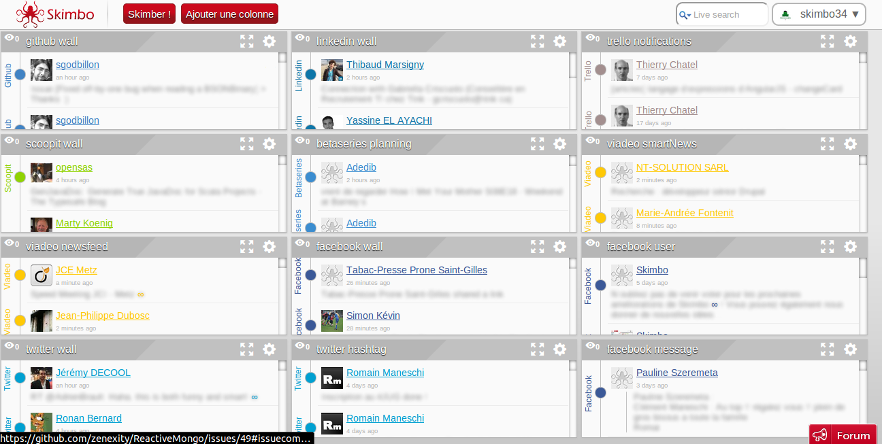Open Marie-Andrée Fontenit link

coord(685,213)
